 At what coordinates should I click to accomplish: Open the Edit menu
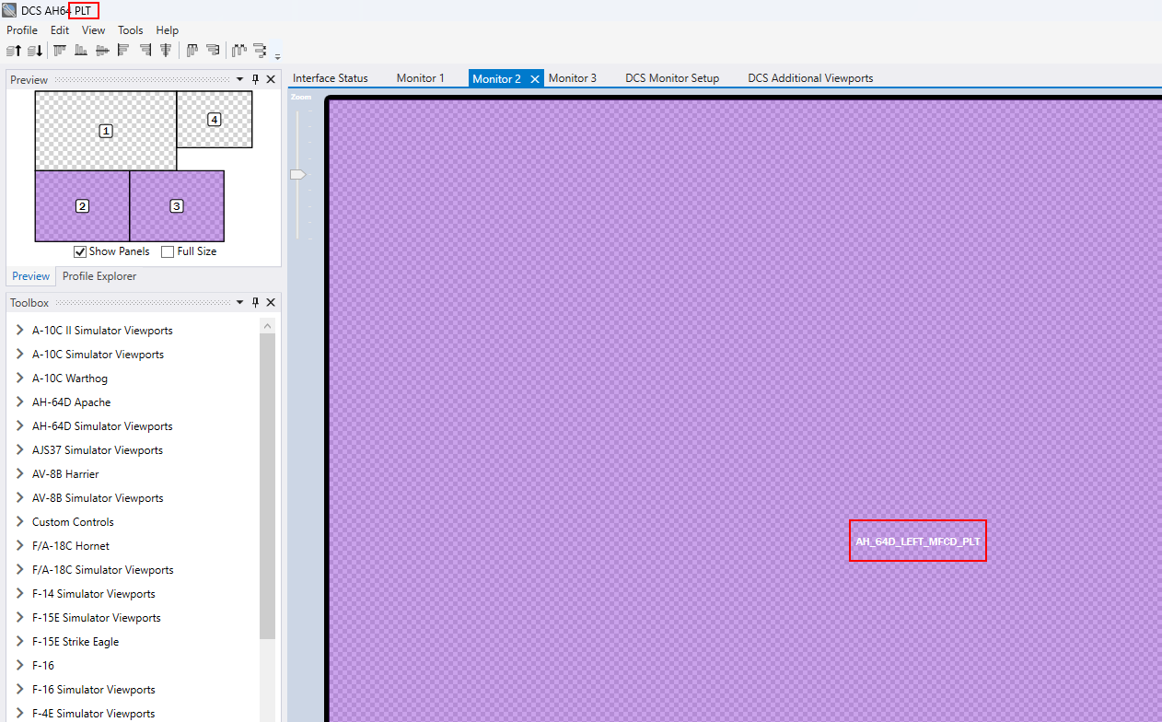(x=60, y=30)
